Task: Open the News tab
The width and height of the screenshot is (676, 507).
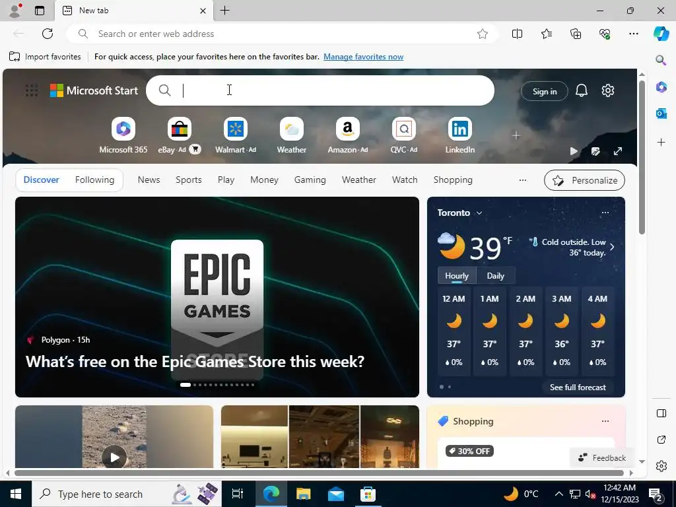Action: tap(149, 180)
